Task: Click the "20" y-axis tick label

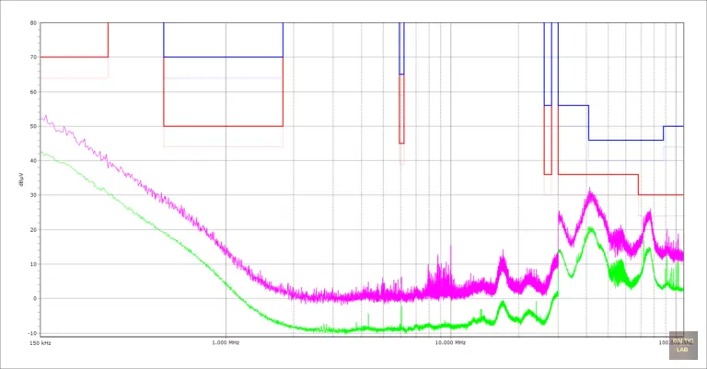Action: click(33, 230)
